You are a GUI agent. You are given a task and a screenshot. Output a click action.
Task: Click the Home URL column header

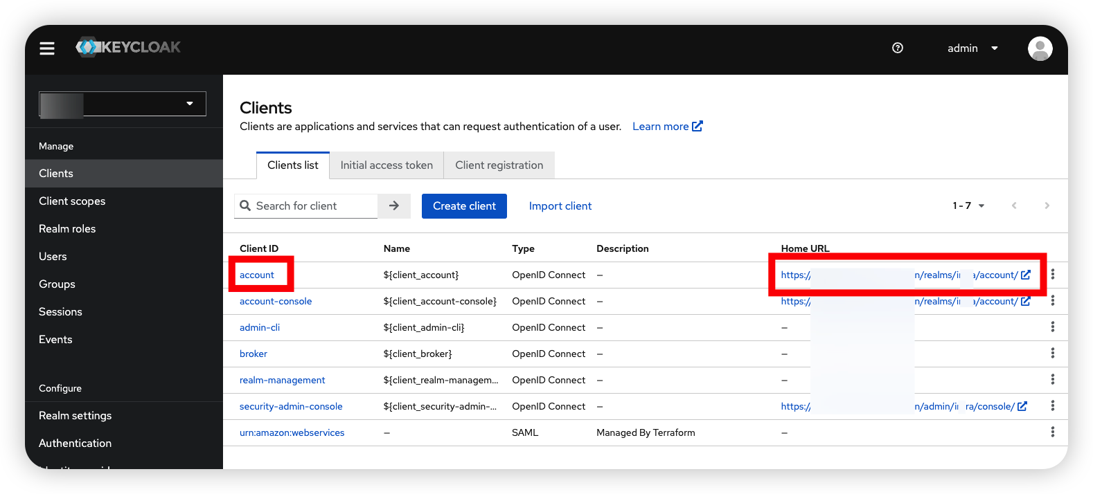point(805,249)
